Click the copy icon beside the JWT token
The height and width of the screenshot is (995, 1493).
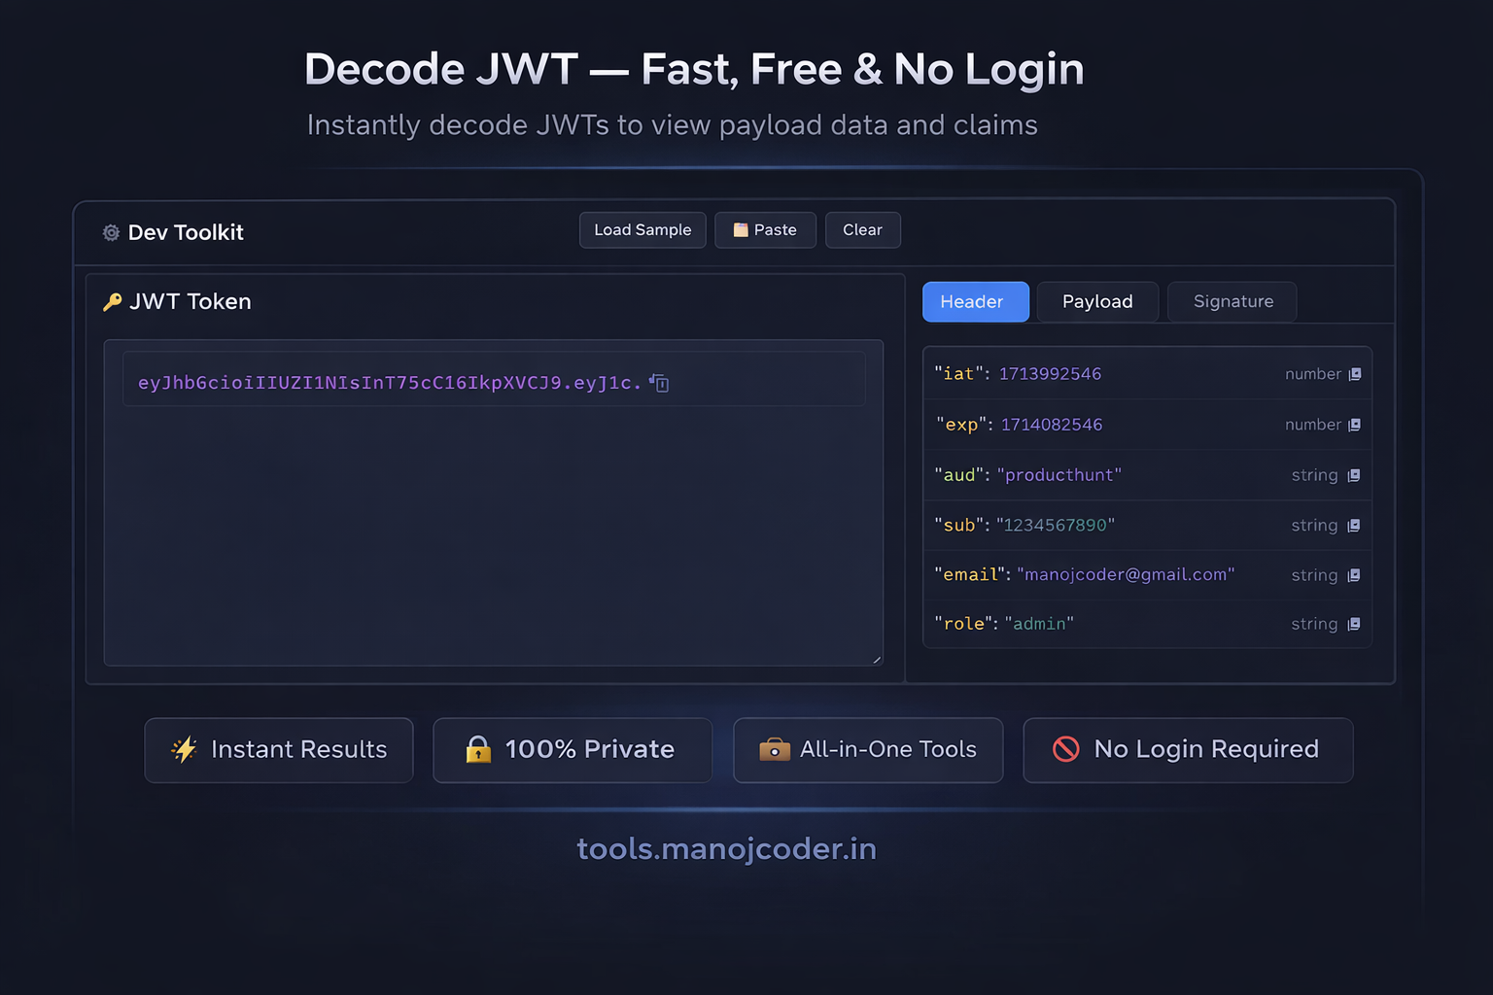[x=659, y=383]
